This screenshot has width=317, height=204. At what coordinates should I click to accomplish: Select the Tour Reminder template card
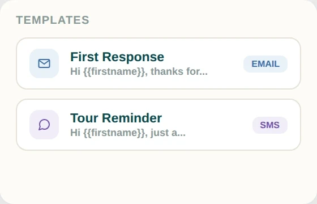tap(158, 125)
